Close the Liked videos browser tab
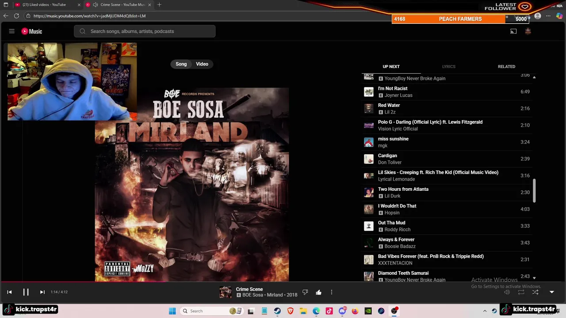Image resolution: width=566 pixels, height=318 pixels. pyautogui.click(x=79, y=5)
